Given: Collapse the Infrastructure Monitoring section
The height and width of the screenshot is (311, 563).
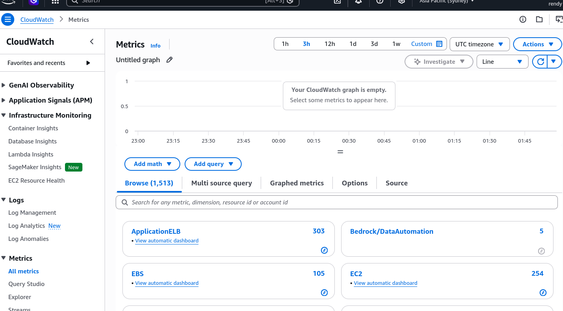Looking at the screenshot, I should tap(4, 115).
